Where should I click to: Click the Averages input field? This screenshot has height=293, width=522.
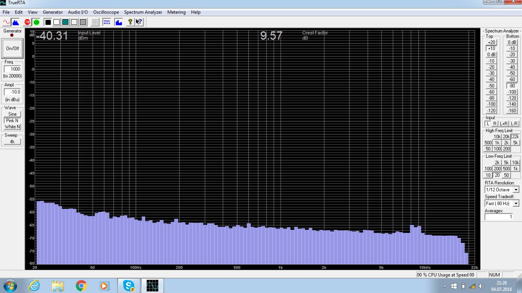point(498,217)
